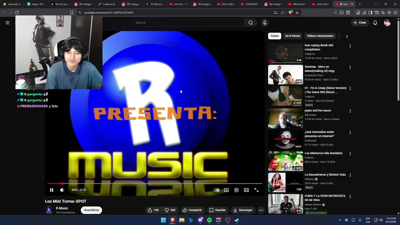The image size is (400, 225).
Task: Open Discord from the taskbar
Action: tap(200, 220)
